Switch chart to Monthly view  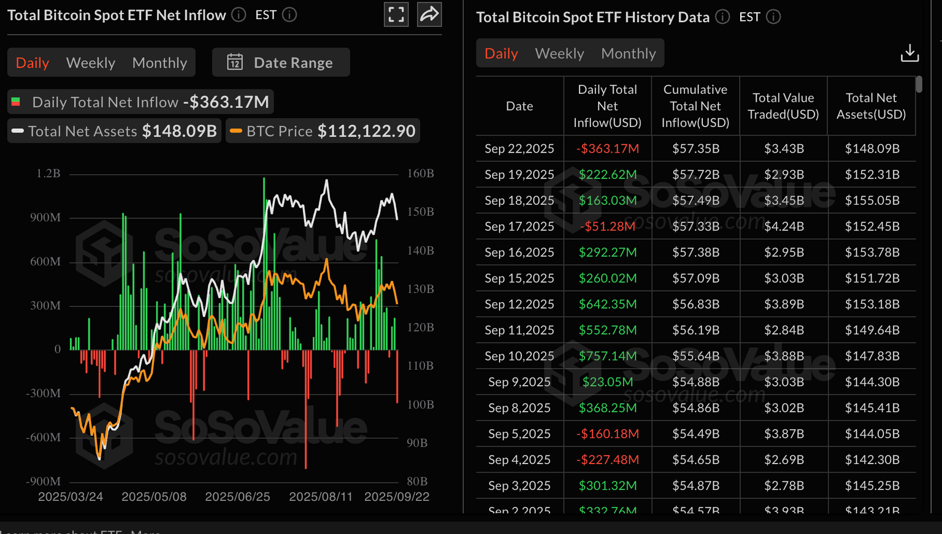159,63
